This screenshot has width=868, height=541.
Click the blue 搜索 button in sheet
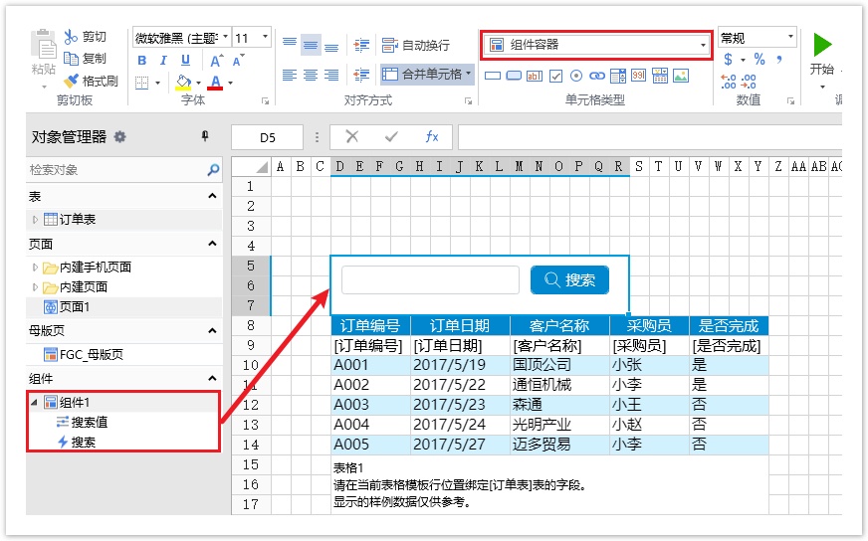pyautogui.click(x=569, y=279)
